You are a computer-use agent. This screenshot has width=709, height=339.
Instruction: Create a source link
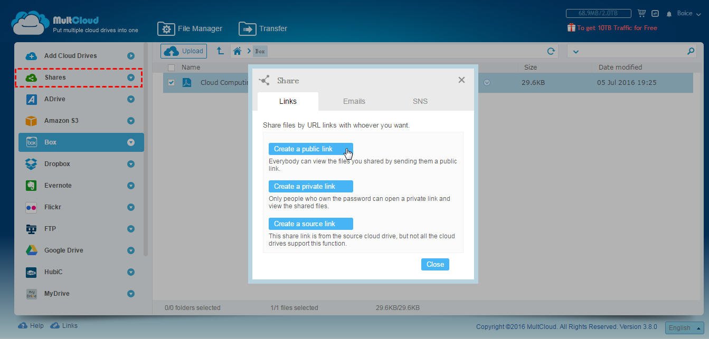pyautogui.click(x=310, y=224)
